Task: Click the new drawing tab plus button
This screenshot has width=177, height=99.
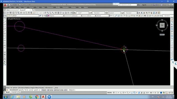Action: (x=34, y=10)
